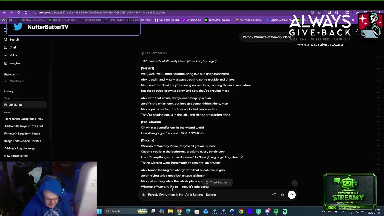This screenshot has width=384, height=216.
Task: Open the second Chrome taskbar icon
Action: (x=241, y=211)
